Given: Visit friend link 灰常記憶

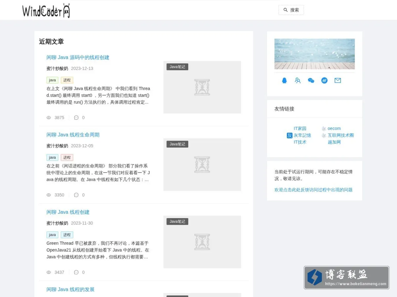Looking at the screenshot, I should (x=302, y=135).
